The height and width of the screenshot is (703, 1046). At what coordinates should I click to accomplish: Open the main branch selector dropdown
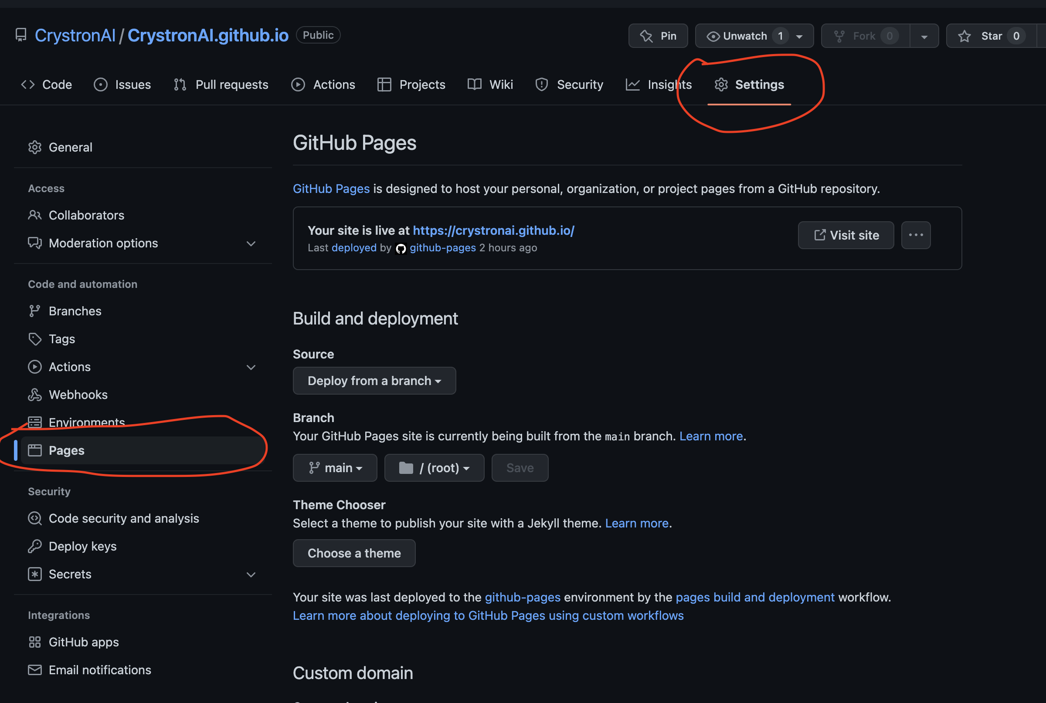pyautogui.click(x=335, y=468)
